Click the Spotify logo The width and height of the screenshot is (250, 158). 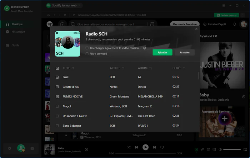click(x=50, y=24)
